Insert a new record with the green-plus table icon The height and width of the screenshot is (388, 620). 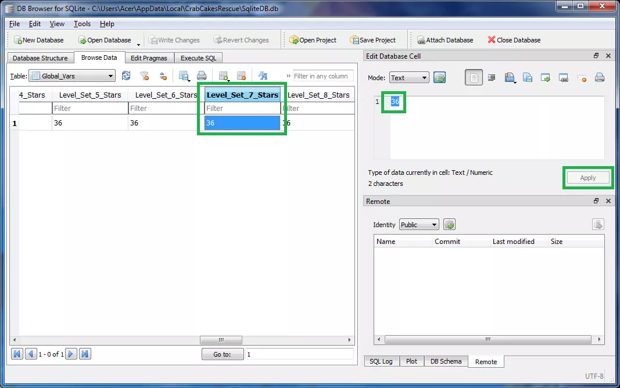coord(223,76)
